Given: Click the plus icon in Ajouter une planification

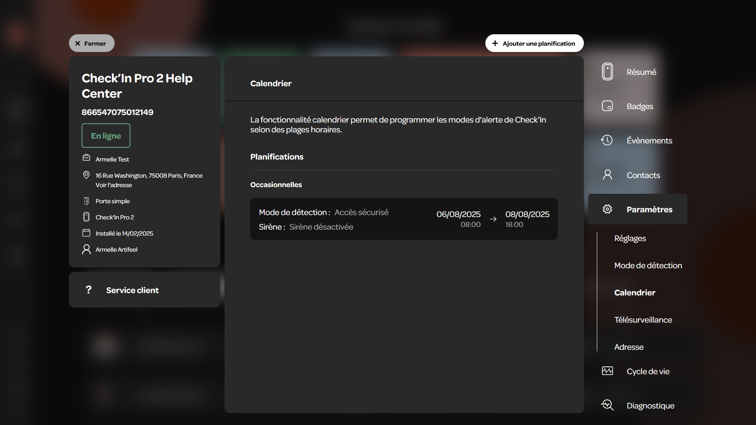Looking at the screenshot, I should coord(495,43).
